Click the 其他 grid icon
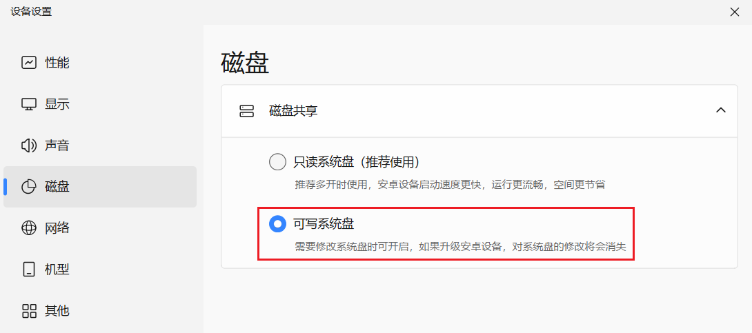 click(x=29, y=310)
